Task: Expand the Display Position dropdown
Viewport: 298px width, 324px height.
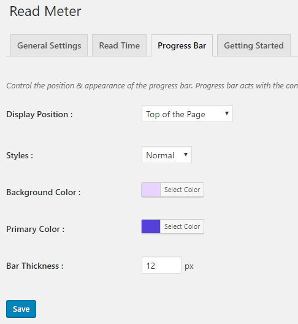Action: [187, 114]
